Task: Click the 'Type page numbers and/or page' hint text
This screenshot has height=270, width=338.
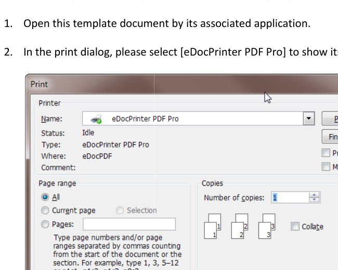Action: pyautogui.click(x=108, y=237)
